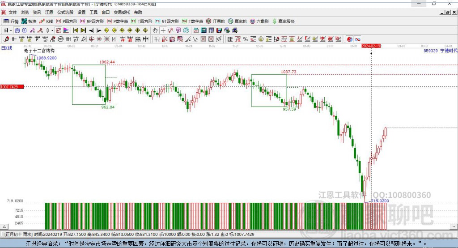Open the 浏览 menu
Viewport: 458px width, 248px height.
click(25, 12)
